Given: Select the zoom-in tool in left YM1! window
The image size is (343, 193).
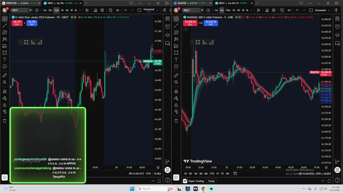Looking at the screenshot, I should [5, 82].
